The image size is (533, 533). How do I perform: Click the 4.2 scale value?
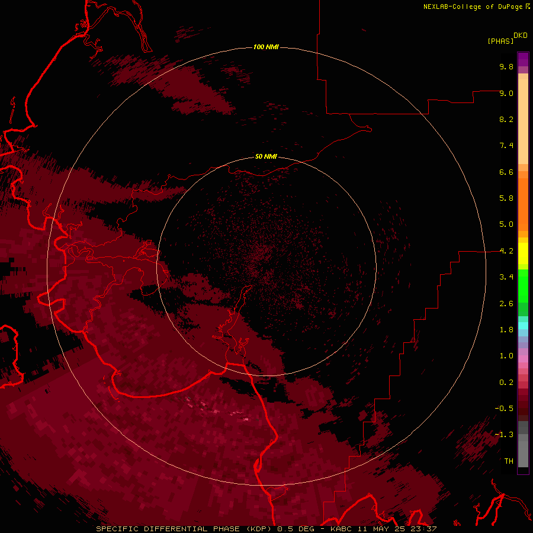click(506, 251)
